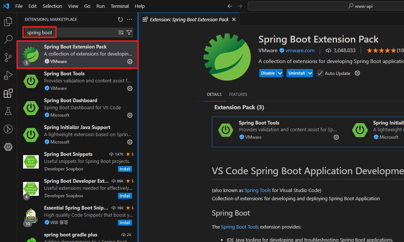
Task: Open Extensions panel more actions menu
Action: (x=129, y=19)
